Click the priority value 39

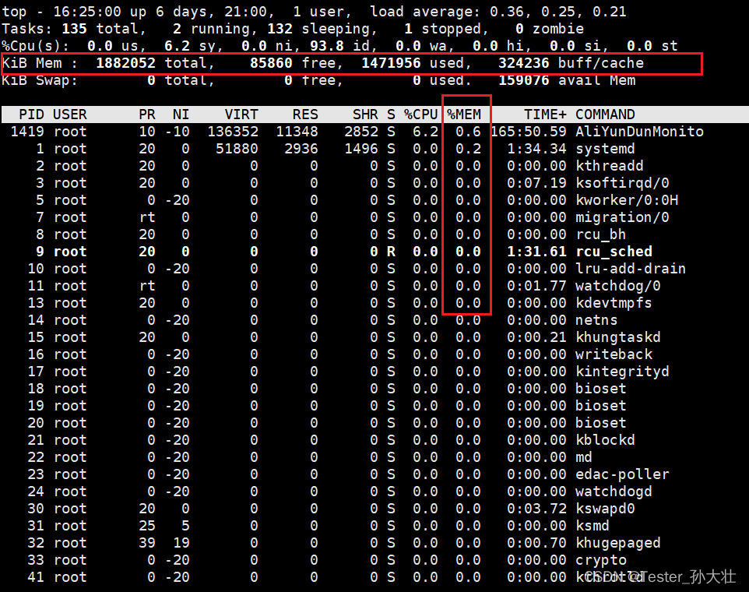(x=147, y=543)
